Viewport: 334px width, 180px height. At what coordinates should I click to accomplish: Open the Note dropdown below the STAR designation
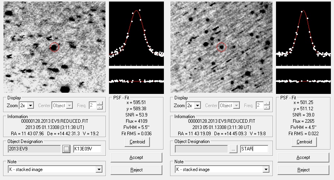click(266, 169)
